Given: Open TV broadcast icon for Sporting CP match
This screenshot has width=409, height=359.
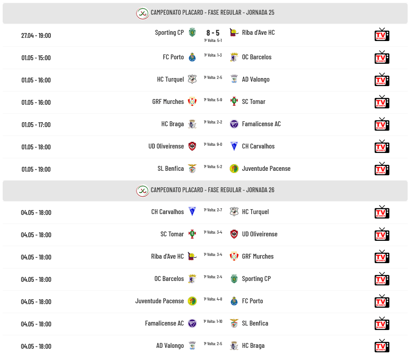Looking at the screenshot, I should [382, 35].
